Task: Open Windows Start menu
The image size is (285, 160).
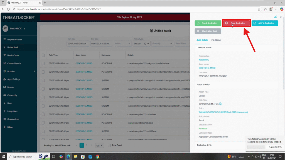Action: [3, 157]
